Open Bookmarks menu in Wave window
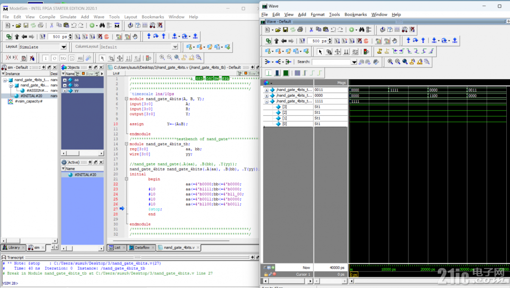This screenshot has width=510, height=288. click(x=356, y=15)
